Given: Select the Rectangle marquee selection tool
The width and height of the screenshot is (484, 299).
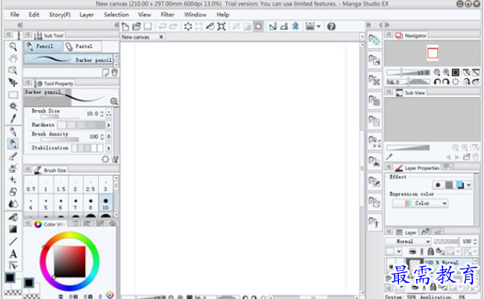Looking at the screenshot, I should point(13,95).
